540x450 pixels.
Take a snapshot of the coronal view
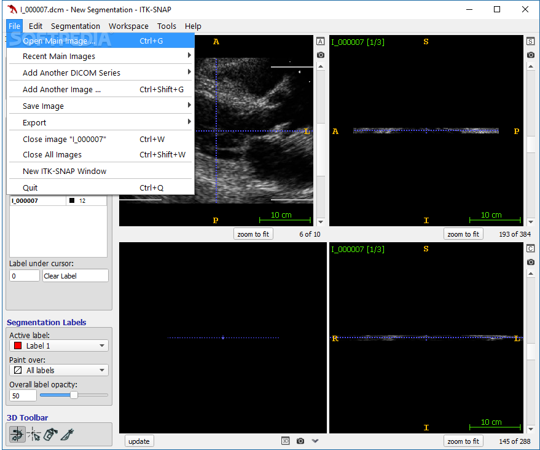pos(530,262)
